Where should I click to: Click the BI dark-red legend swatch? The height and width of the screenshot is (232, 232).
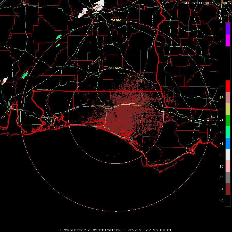[x=228, y=189]
